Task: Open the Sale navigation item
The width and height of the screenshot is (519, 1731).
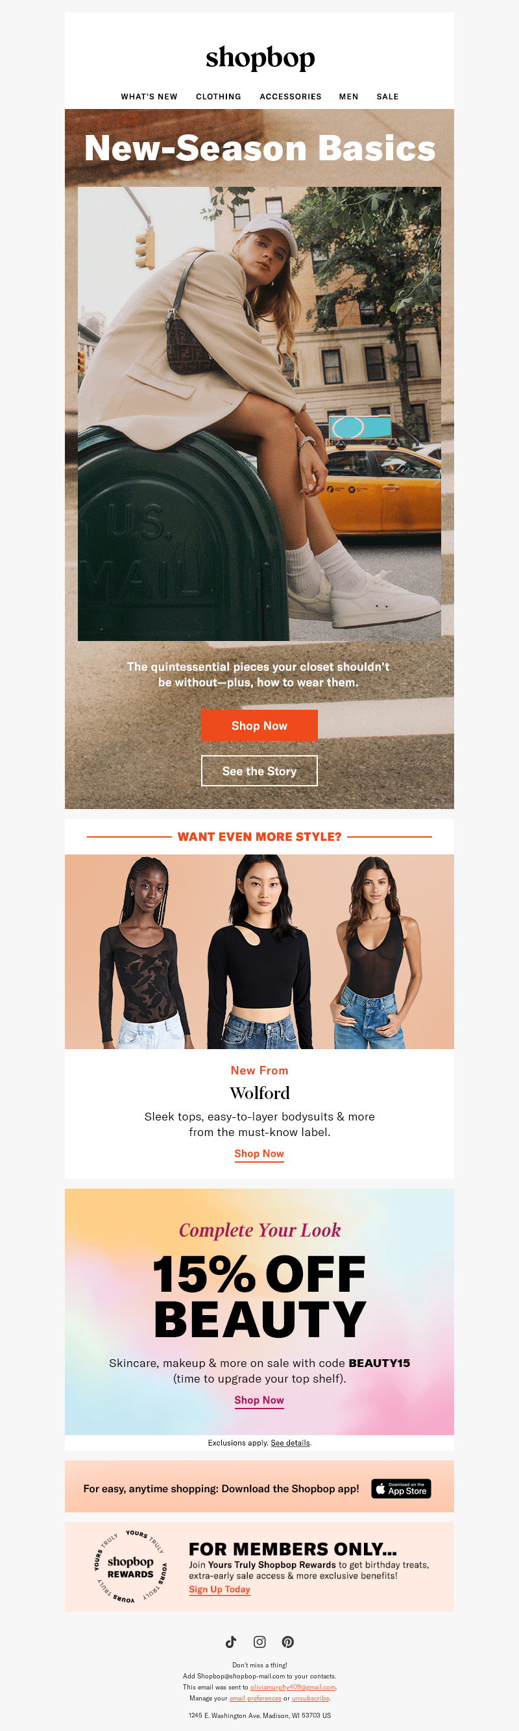Action: click(388, 97)
